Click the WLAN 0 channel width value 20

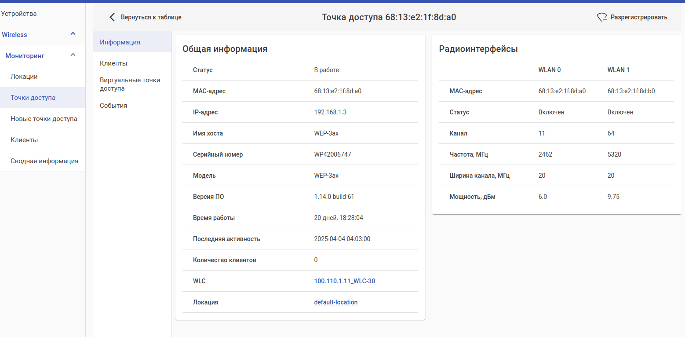click(x=542, y=176)
